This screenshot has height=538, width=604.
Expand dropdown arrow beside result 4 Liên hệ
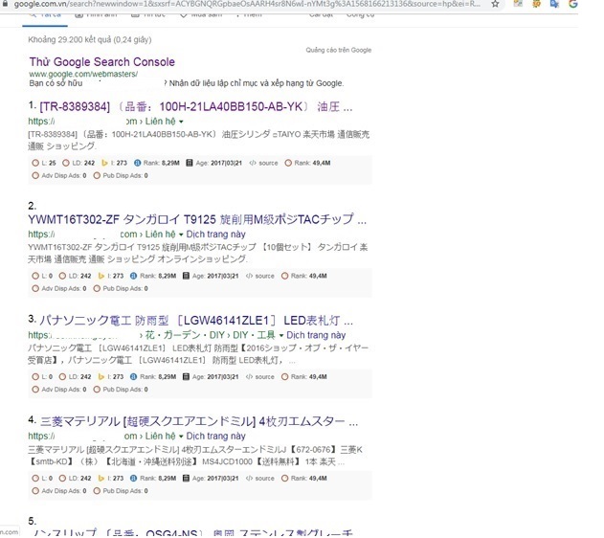pos(181,437)
